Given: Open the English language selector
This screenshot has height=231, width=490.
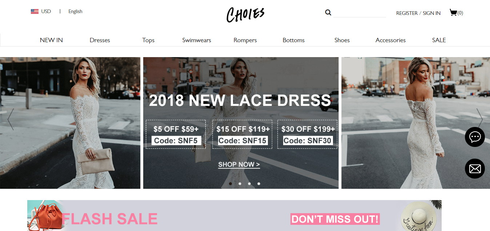Looking at the screenshot, I should (75, 12).
